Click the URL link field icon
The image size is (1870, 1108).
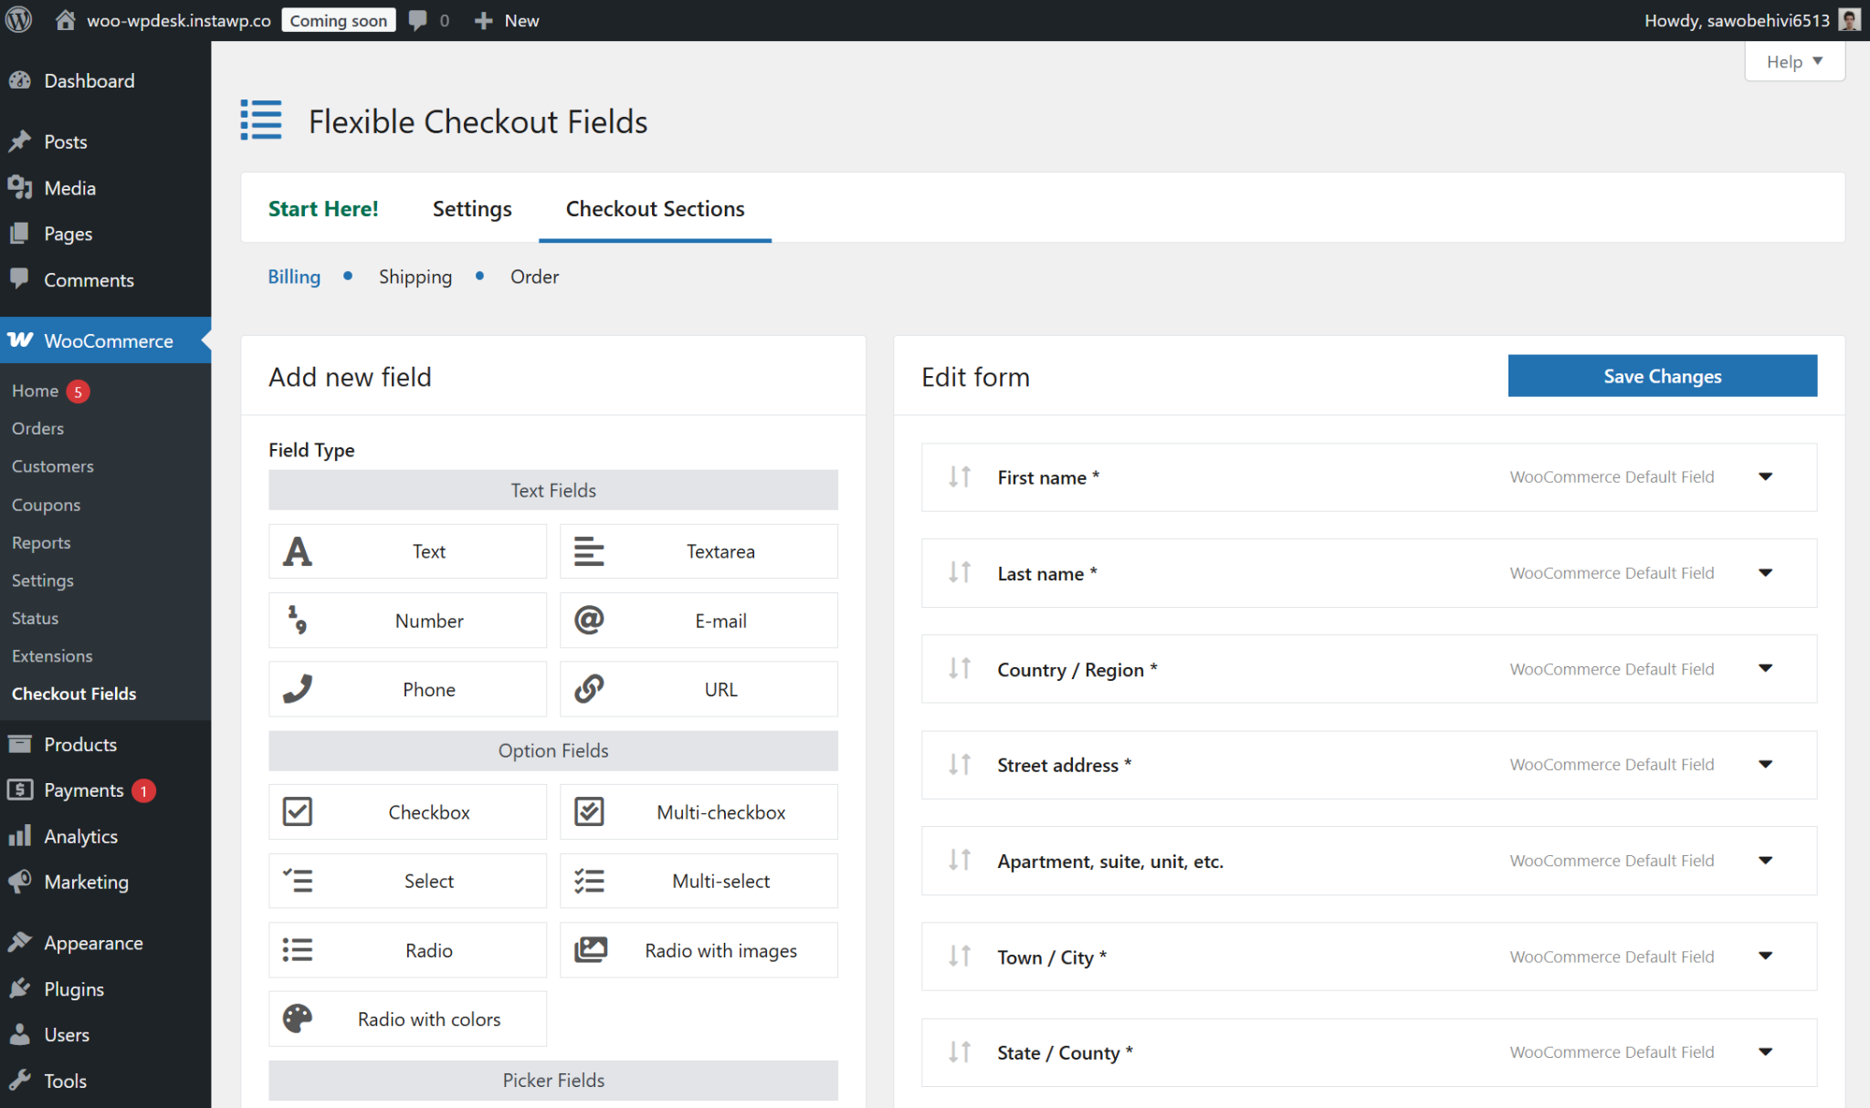(589, 689)
